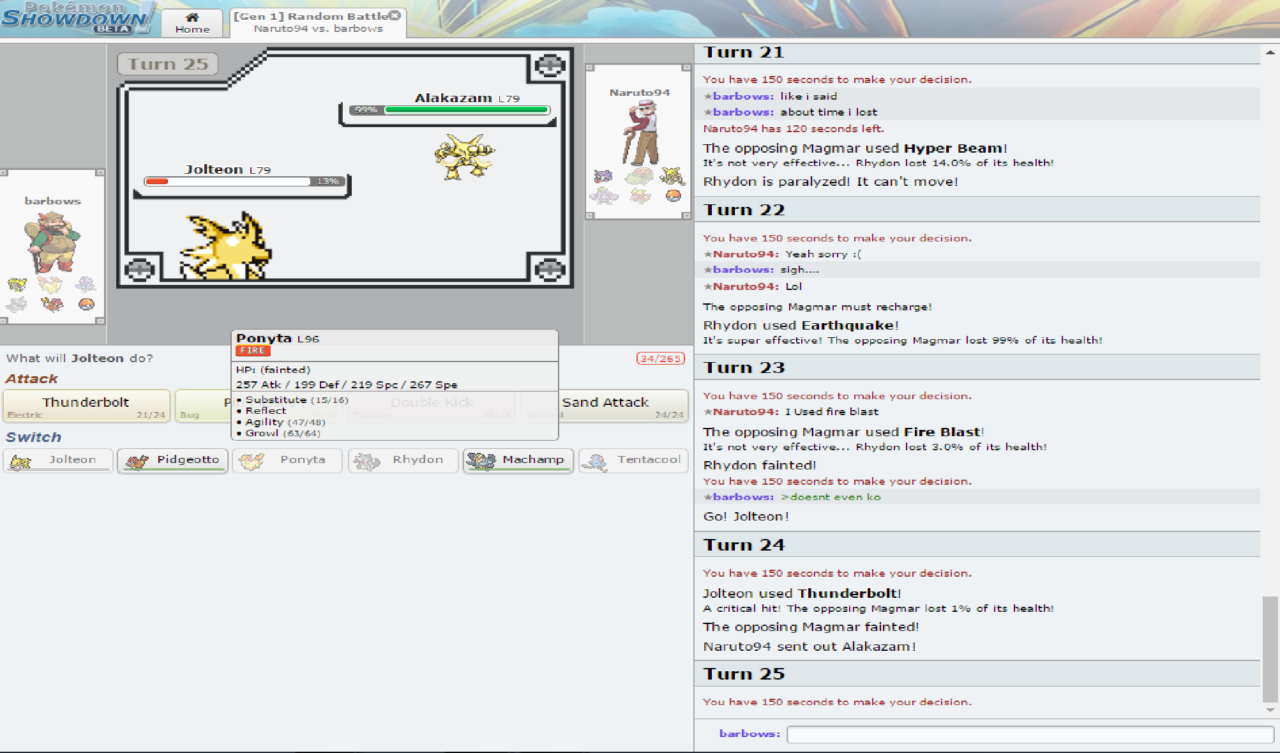The width and height of the screenshot is (1280, 753).
Task: Click the barbows trainer avatar
Action: tap(52, 241)
